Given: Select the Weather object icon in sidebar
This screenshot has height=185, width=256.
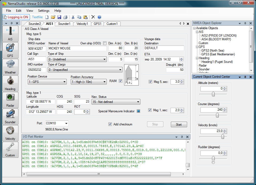Looking at the screenshot, I should click(10, 64).
